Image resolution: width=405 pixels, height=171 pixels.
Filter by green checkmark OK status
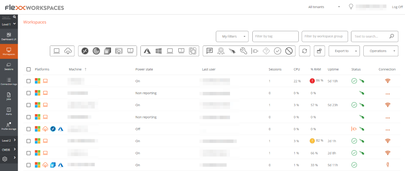click(277, 51)
